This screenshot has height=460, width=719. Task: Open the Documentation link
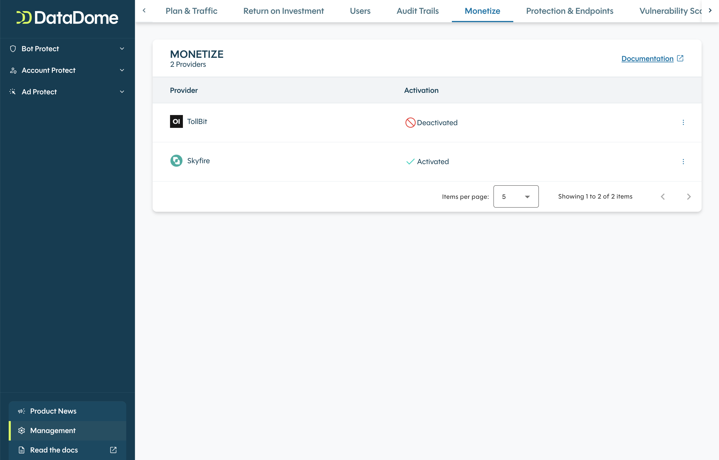[647, 58]
